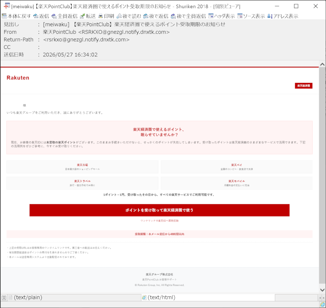Screen dimensions: 326x308
Task: Click the Return-Path address value
Action: [86, 39]
